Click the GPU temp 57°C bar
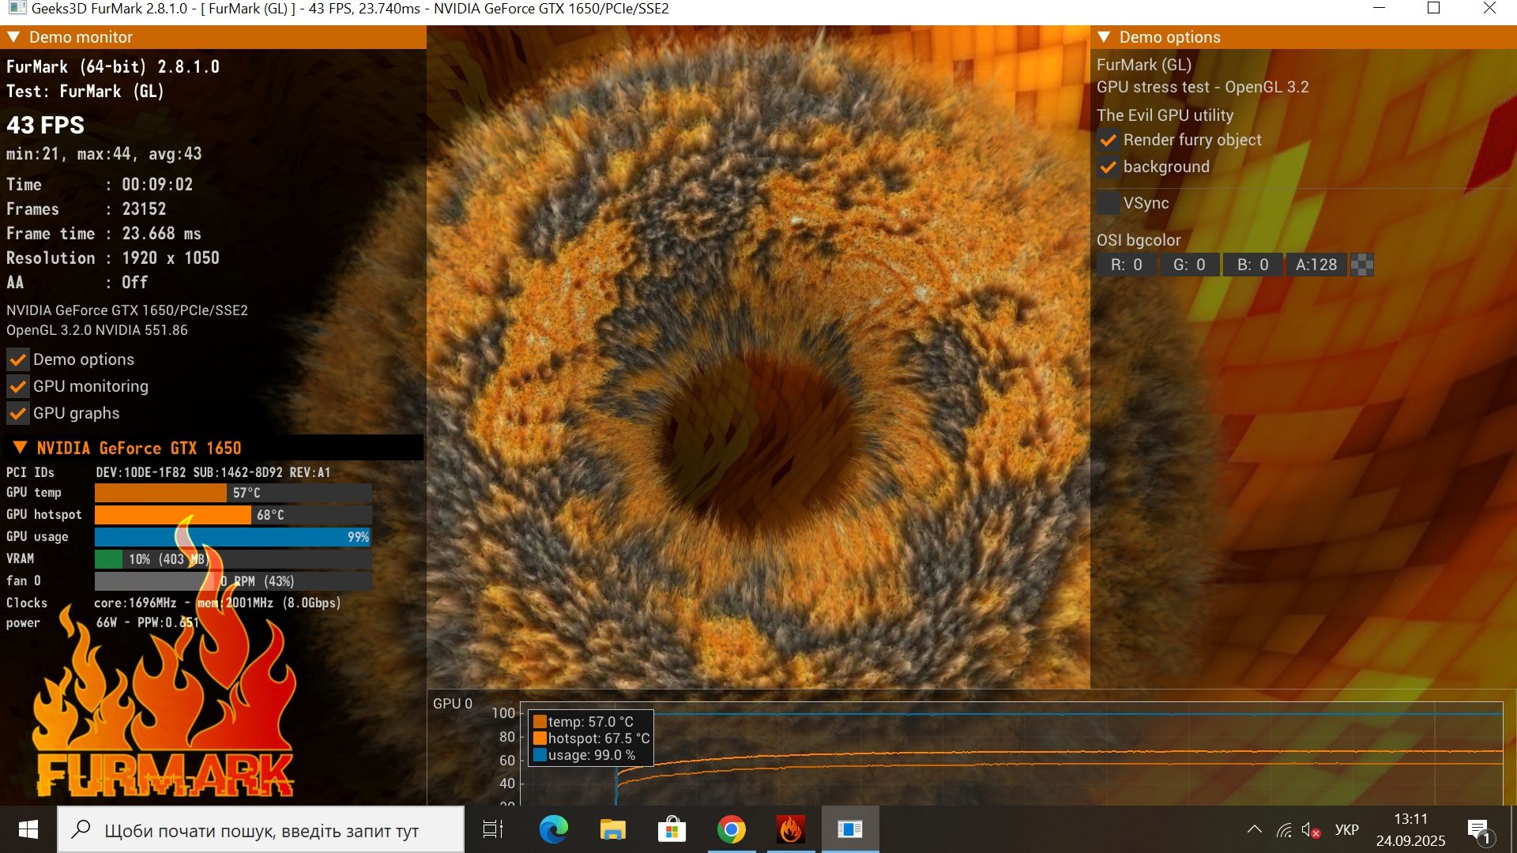 (x=233, y=493)
